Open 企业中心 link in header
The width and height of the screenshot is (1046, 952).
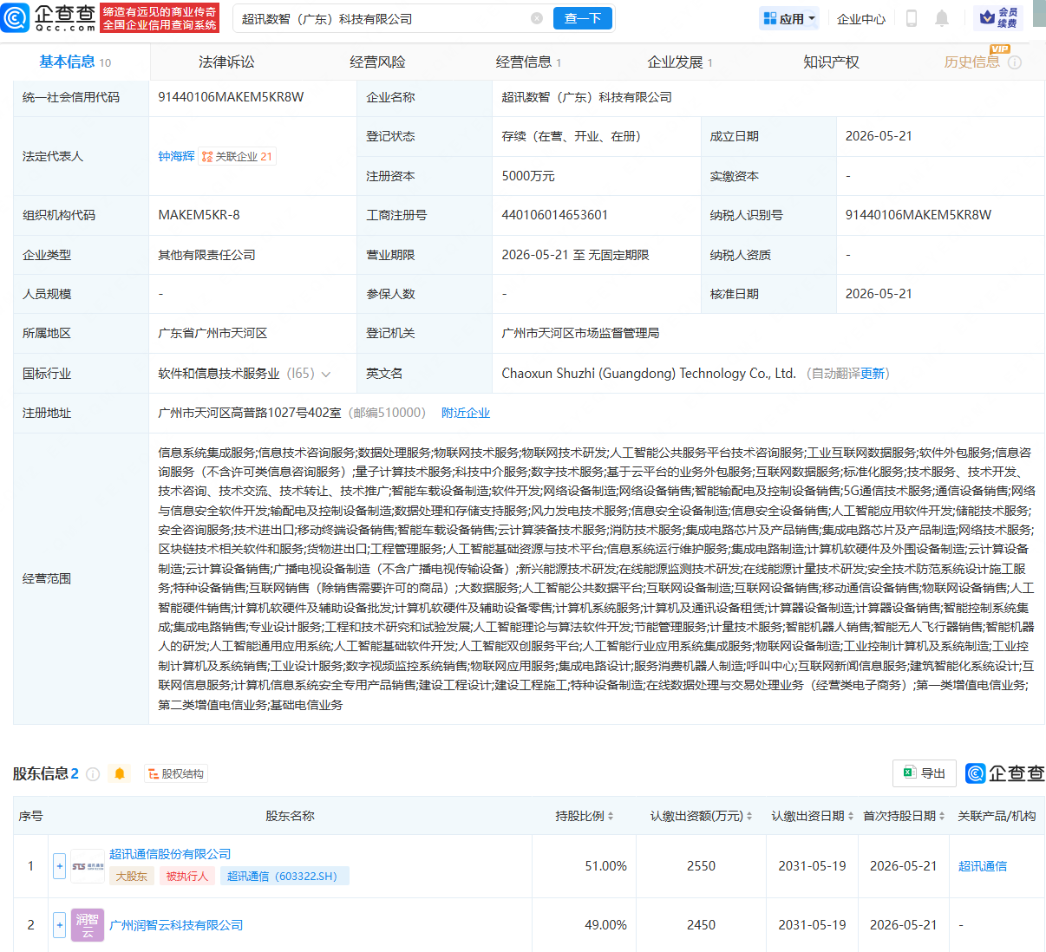[861, 18]
